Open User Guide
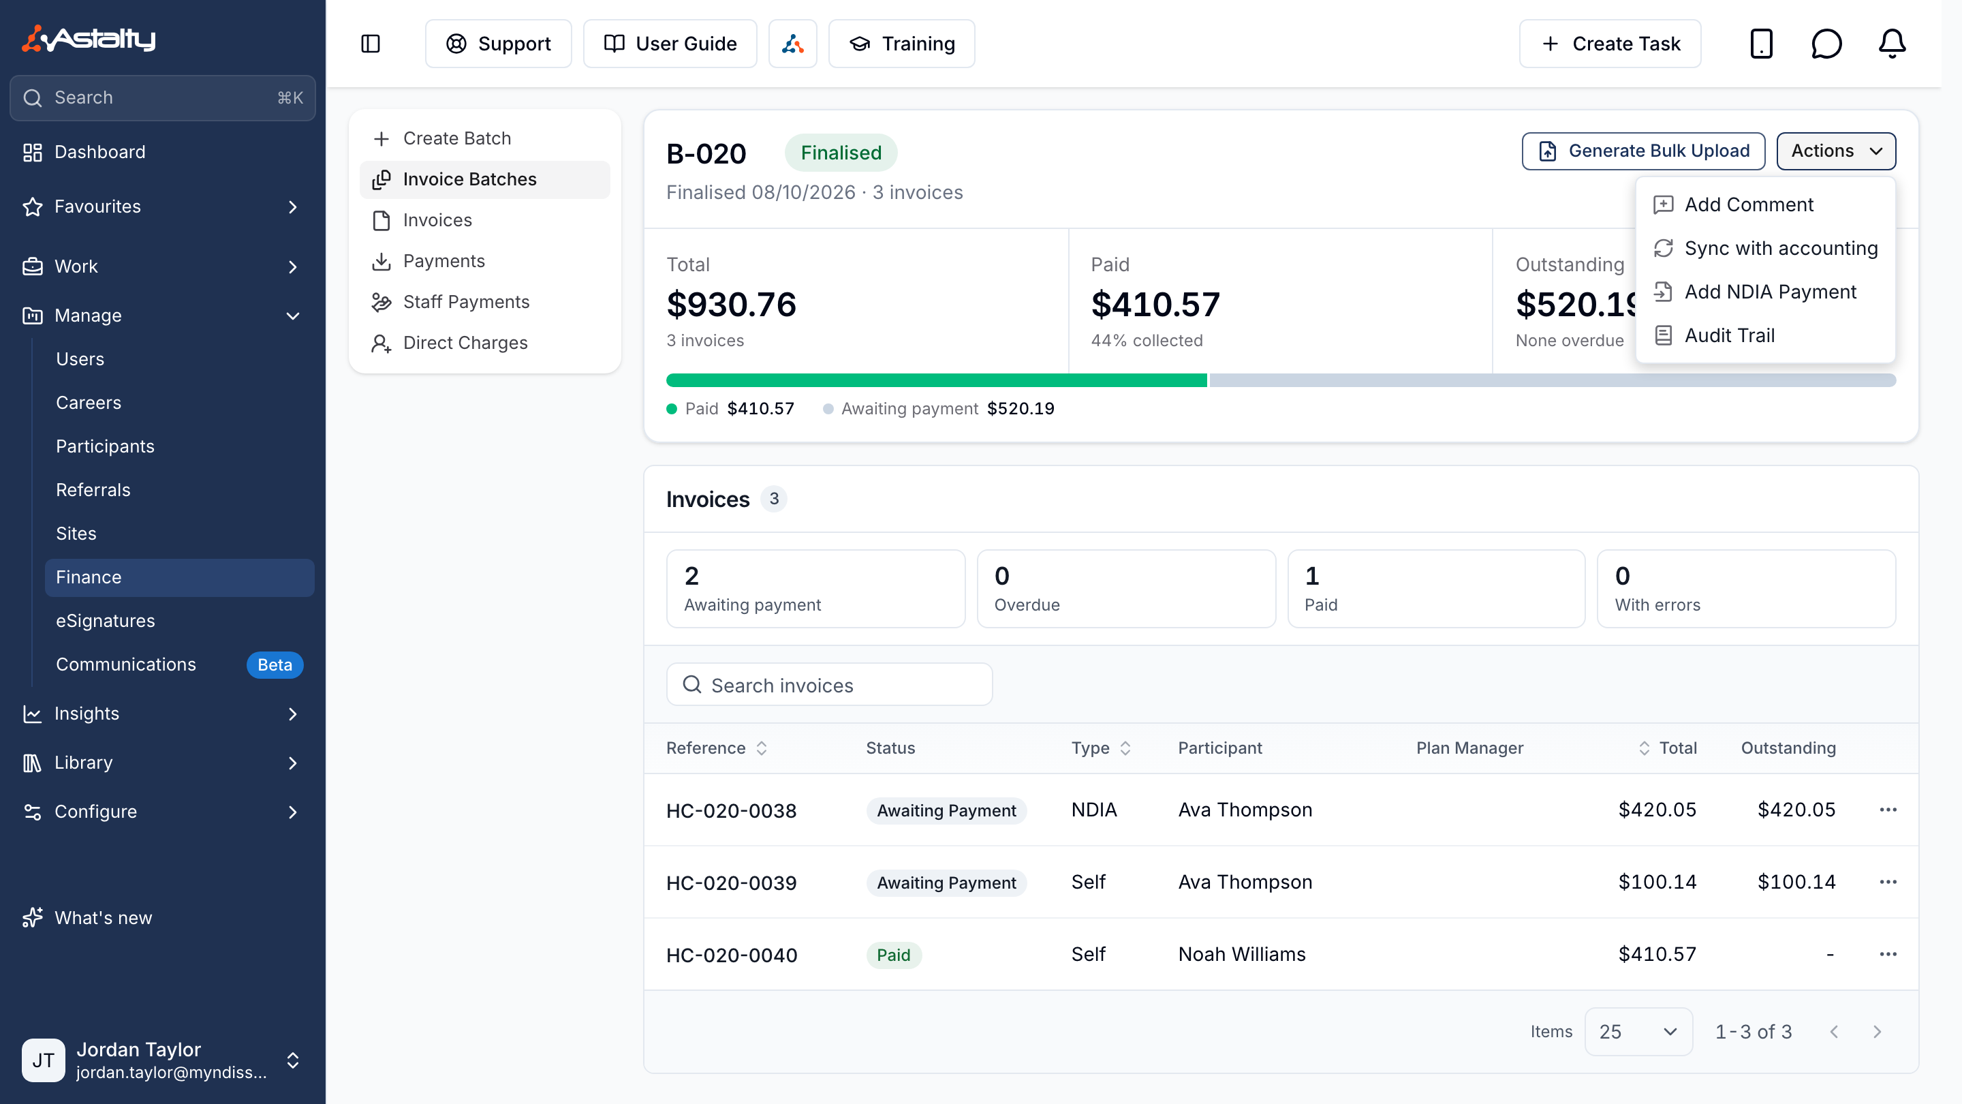 tap(670, 44)
